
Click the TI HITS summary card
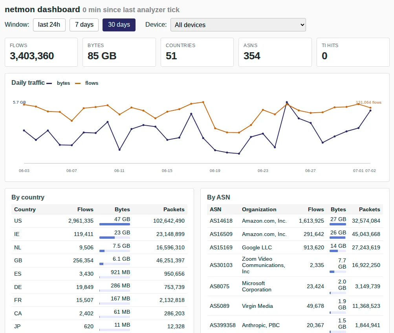point(353,52)
